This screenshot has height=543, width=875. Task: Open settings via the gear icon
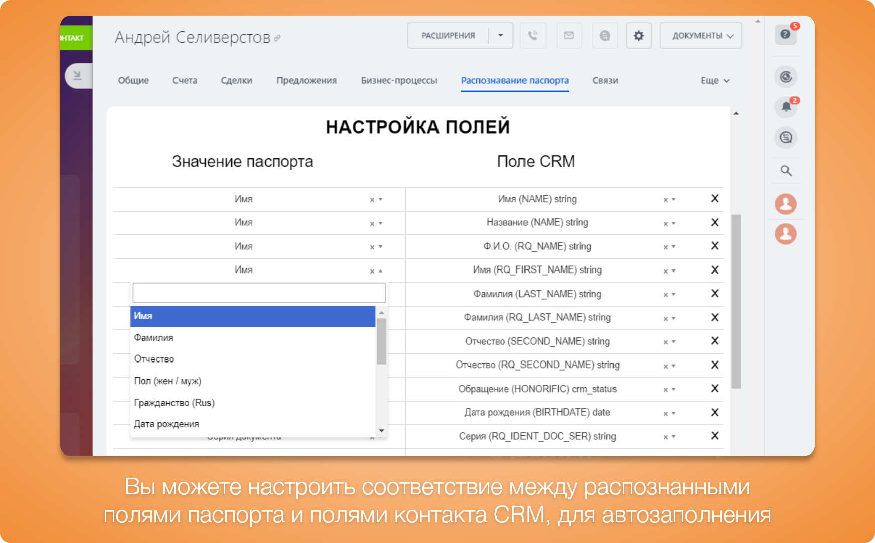[x=638, y=36]
